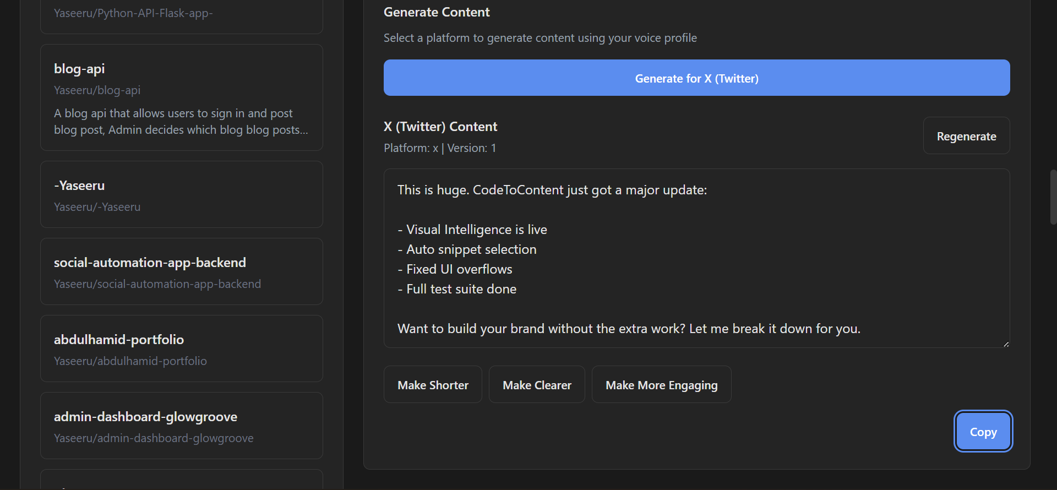Pick the abdulhamid-portfolio repository
This screenshot has height=490, width=1057.
click(181, 349)
